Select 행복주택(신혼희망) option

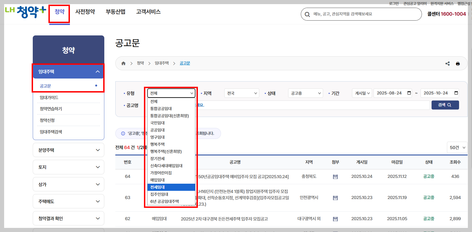171,152
